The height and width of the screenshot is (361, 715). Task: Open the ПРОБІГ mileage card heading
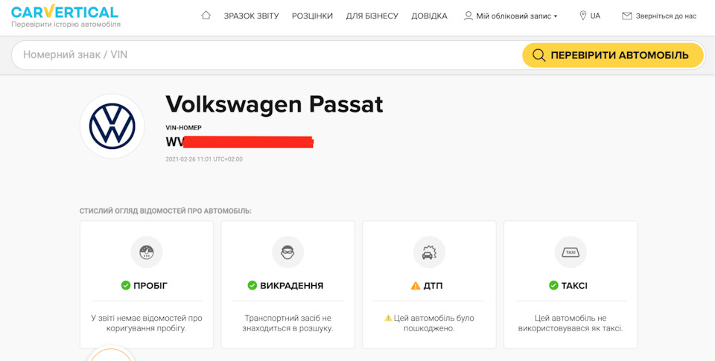[150, 286]
